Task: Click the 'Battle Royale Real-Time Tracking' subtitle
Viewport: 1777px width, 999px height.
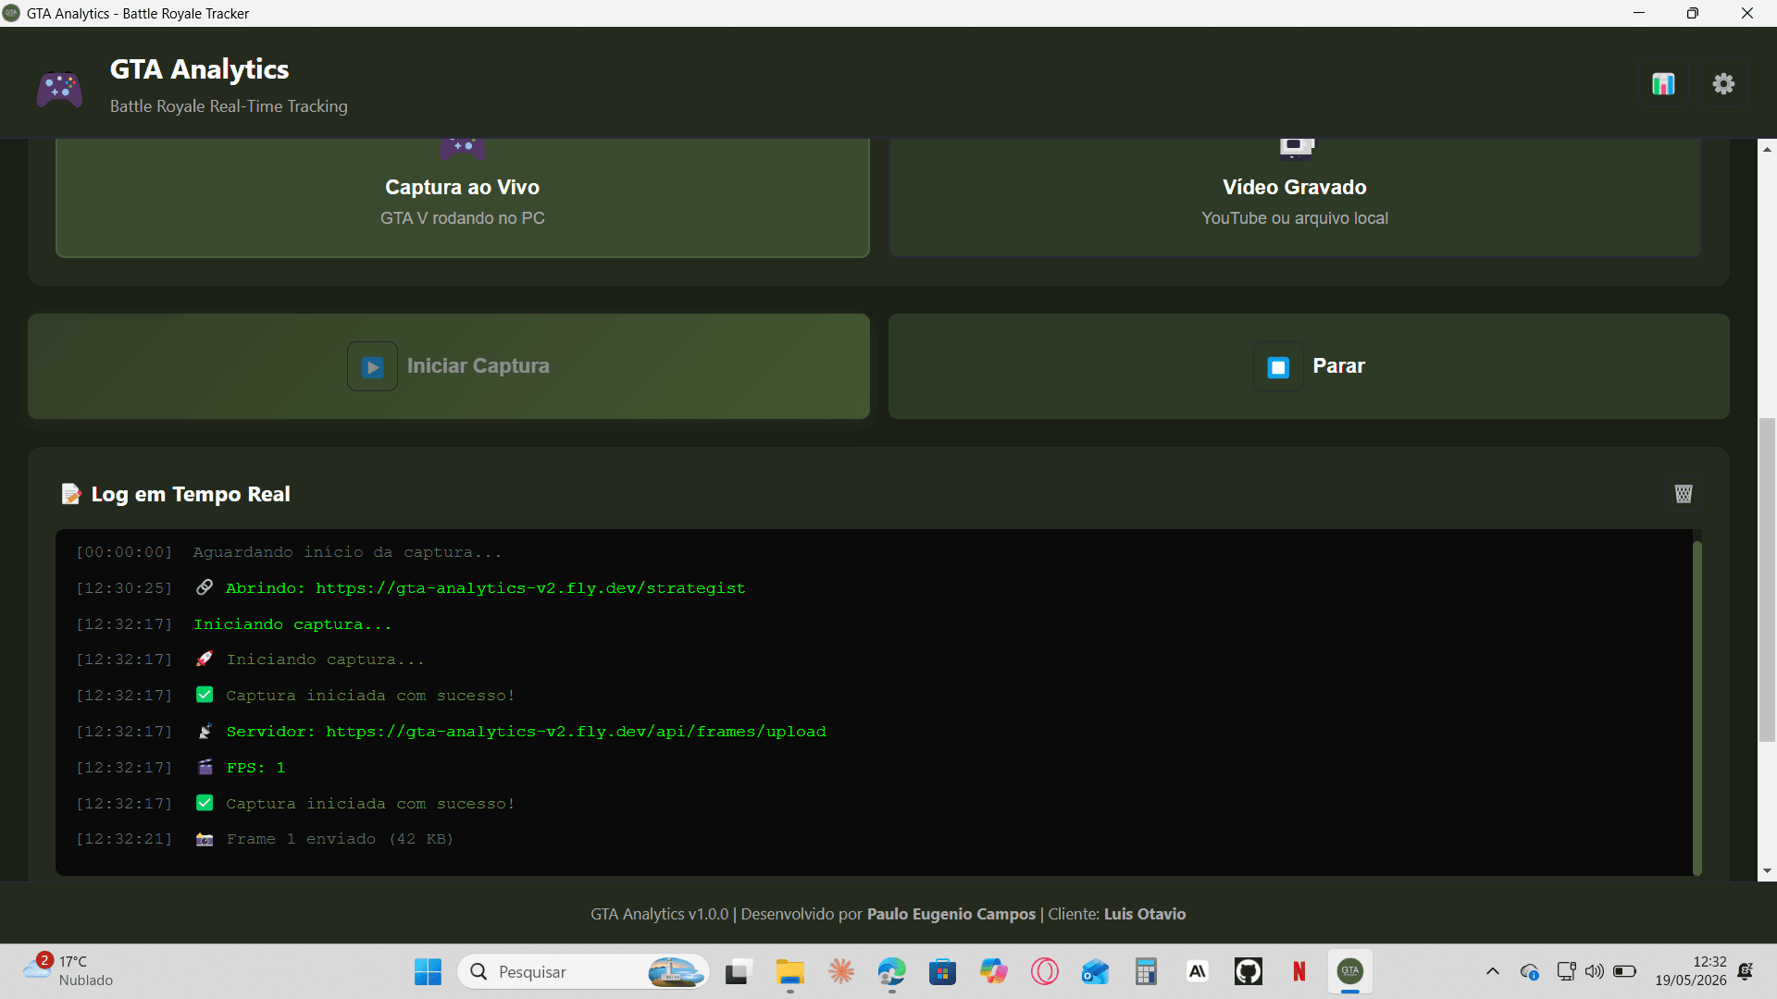Action: [x=229, y=106]
